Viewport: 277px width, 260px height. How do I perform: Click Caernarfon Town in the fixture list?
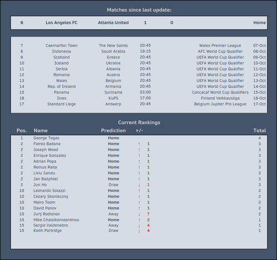(x=61, y=45)
